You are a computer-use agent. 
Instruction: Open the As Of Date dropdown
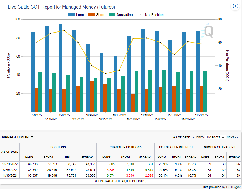click(215, 137)
